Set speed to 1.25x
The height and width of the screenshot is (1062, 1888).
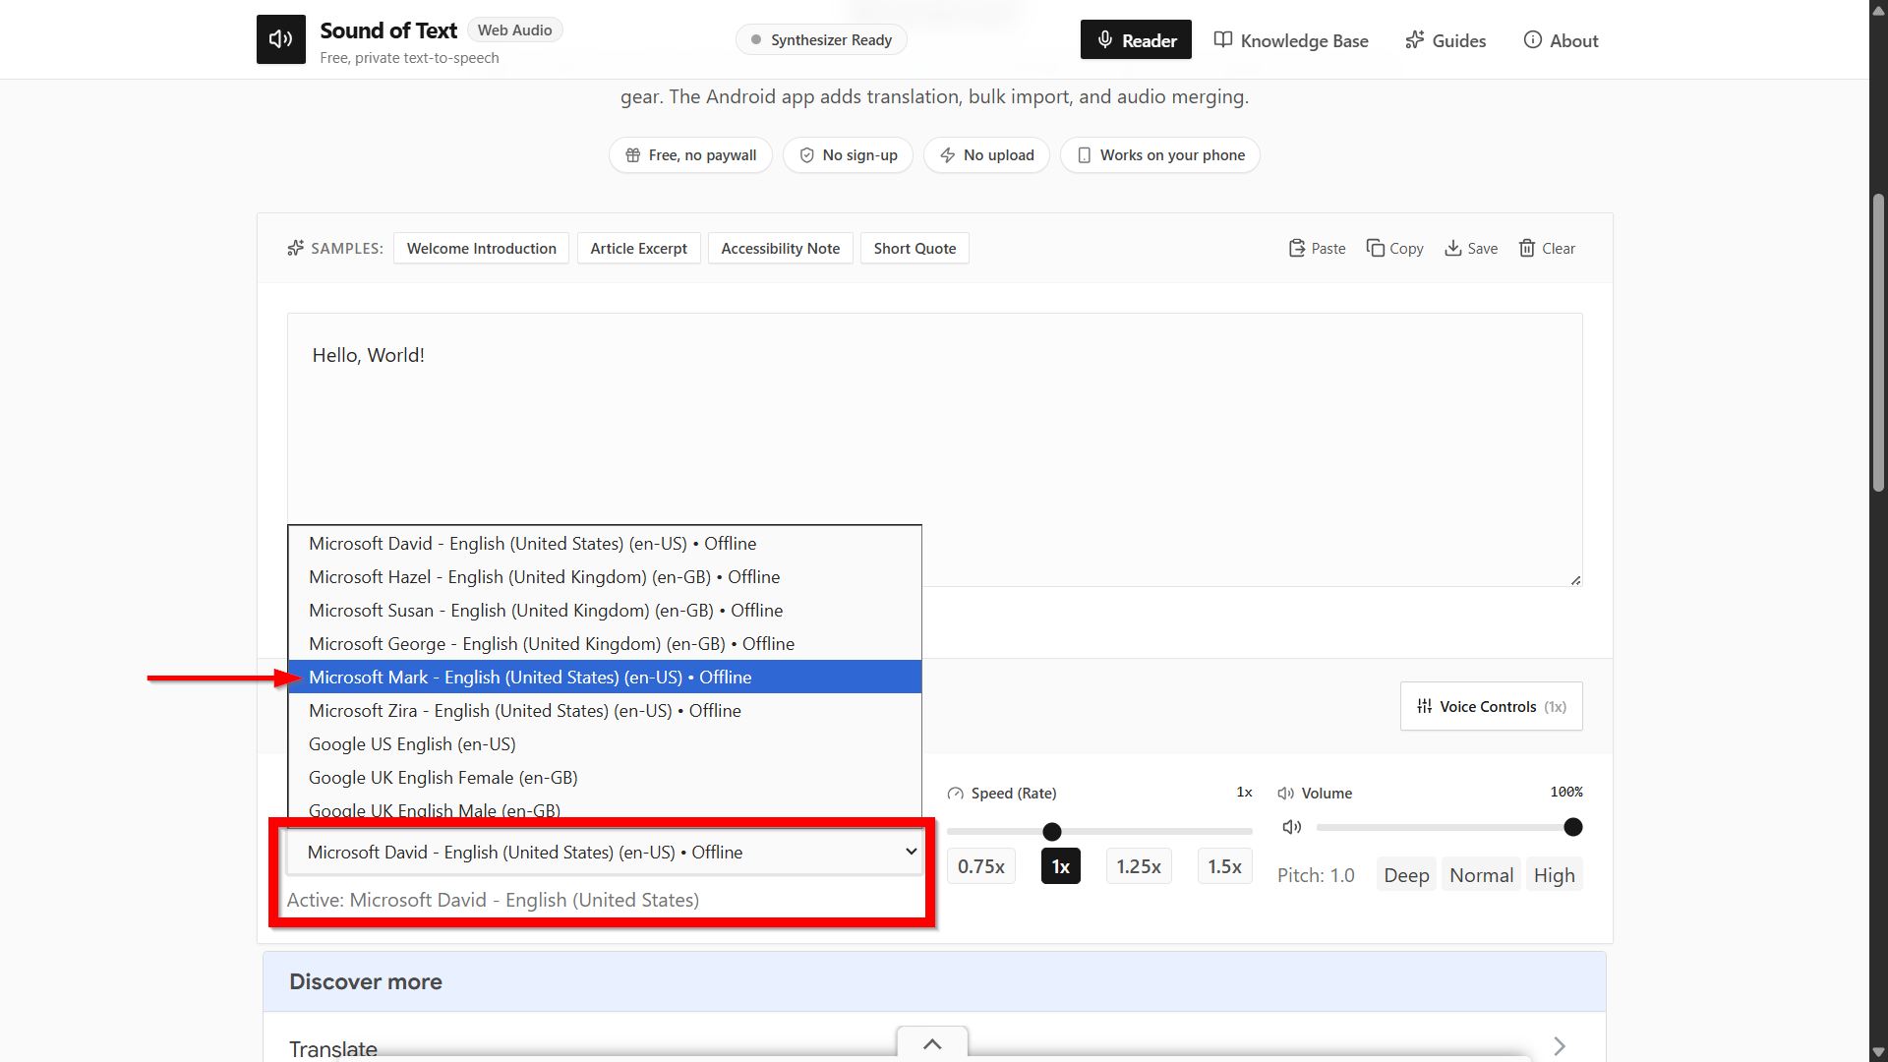(1138, 867)
